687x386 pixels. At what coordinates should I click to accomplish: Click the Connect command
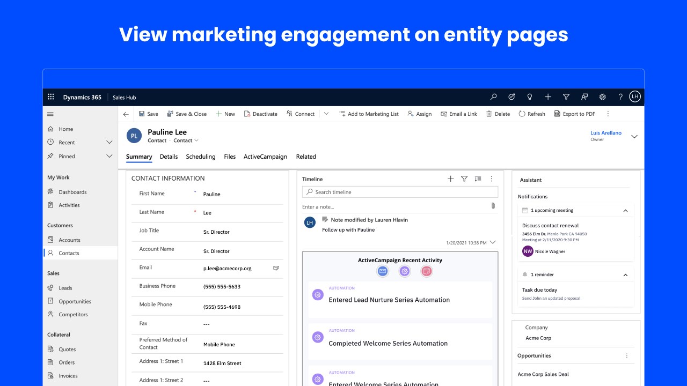pyautogui.click(x=301, y=114)
